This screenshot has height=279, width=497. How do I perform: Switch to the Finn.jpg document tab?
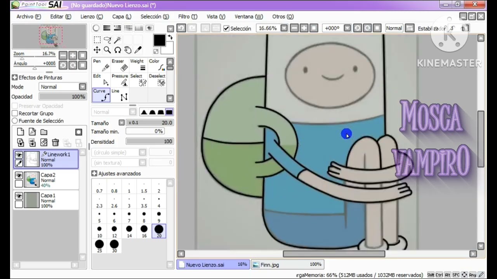[x=287, y=265]
